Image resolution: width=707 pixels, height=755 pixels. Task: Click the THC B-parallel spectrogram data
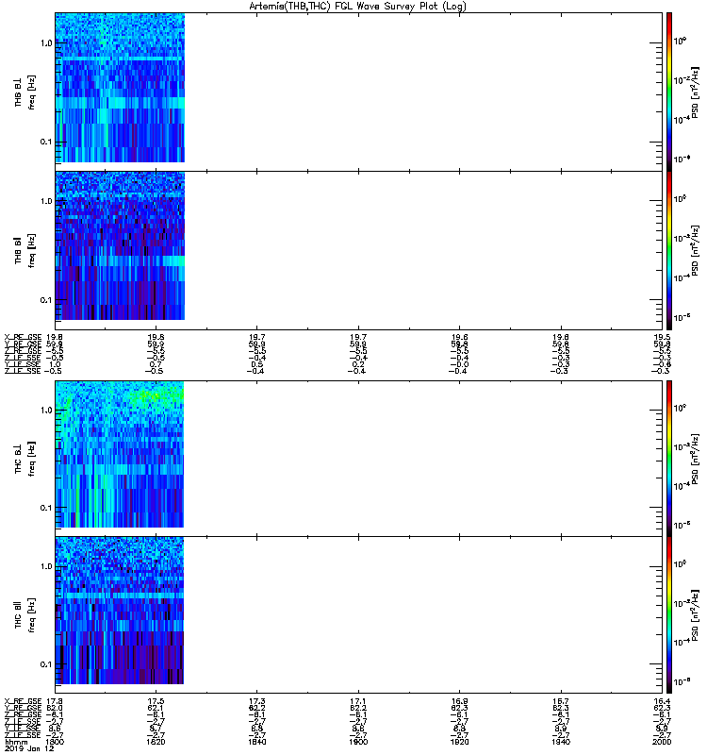[120, 611]
